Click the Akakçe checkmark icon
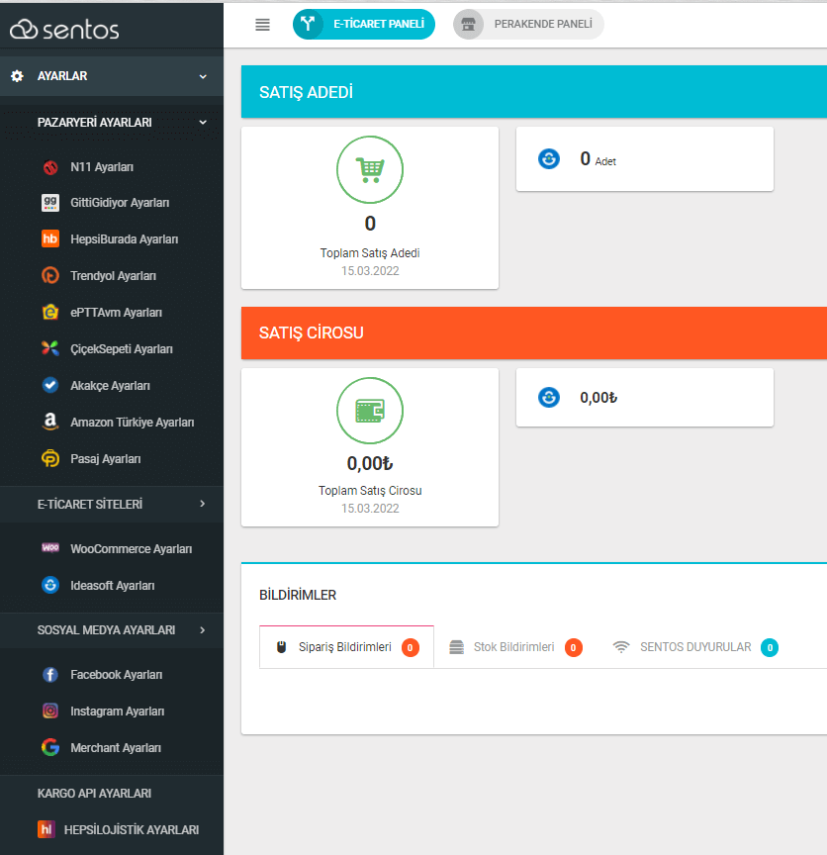The height and width of the screenshot is (855, 827). pyautogui.click(x=50, y=385)
